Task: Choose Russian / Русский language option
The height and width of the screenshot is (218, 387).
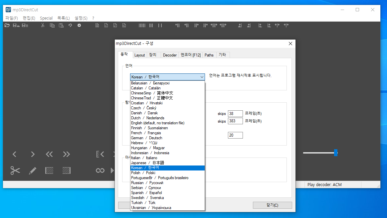Action: click(x=167, y=183)
